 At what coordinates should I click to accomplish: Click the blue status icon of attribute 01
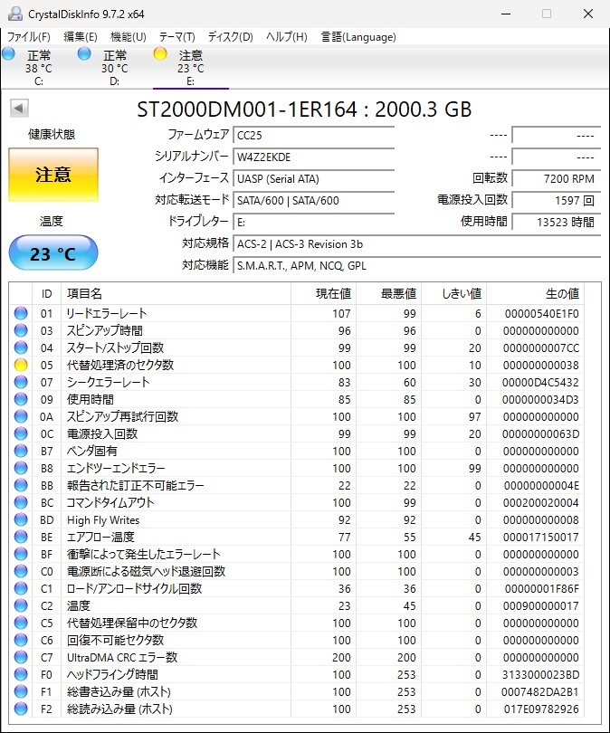(x=21, y=313)
